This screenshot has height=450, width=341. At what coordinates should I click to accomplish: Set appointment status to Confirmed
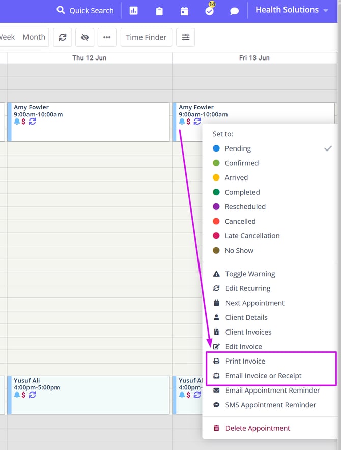pyautogui.click(x=242, y=163)
